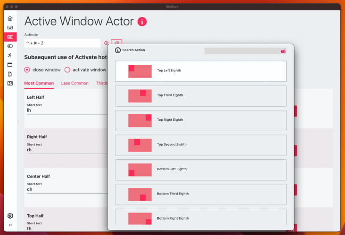Select the close window radio button

27,70
